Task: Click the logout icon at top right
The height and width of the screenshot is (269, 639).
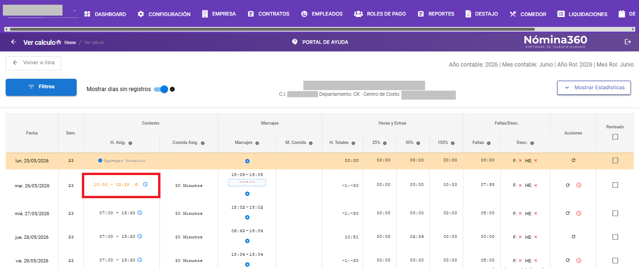Action: (x=628, y=42)
